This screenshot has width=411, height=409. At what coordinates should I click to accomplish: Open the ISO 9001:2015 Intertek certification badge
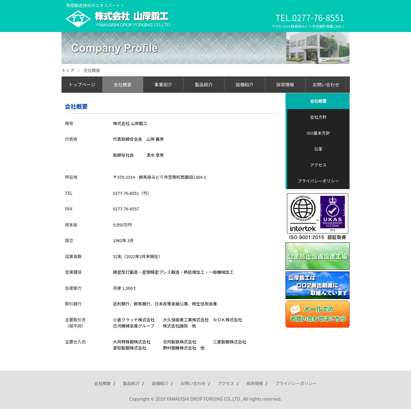click(x=318, y=216)
